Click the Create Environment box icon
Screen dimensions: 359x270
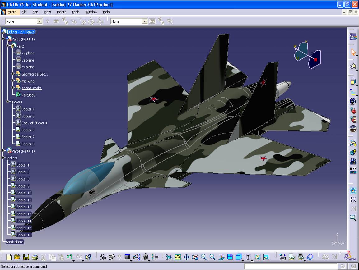[353, 82]
